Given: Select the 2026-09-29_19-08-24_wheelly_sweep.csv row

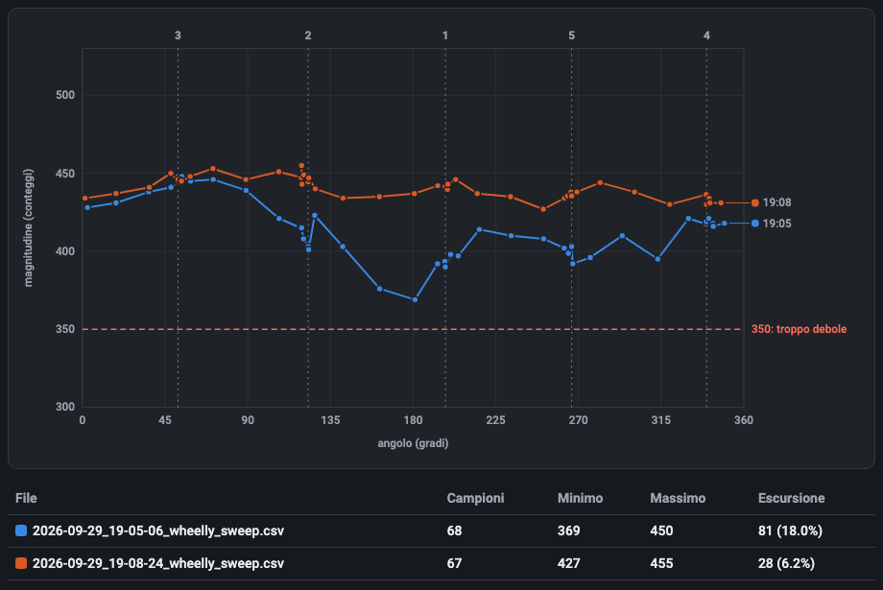Looking at the screenshot, I should [x=441, y=563].
